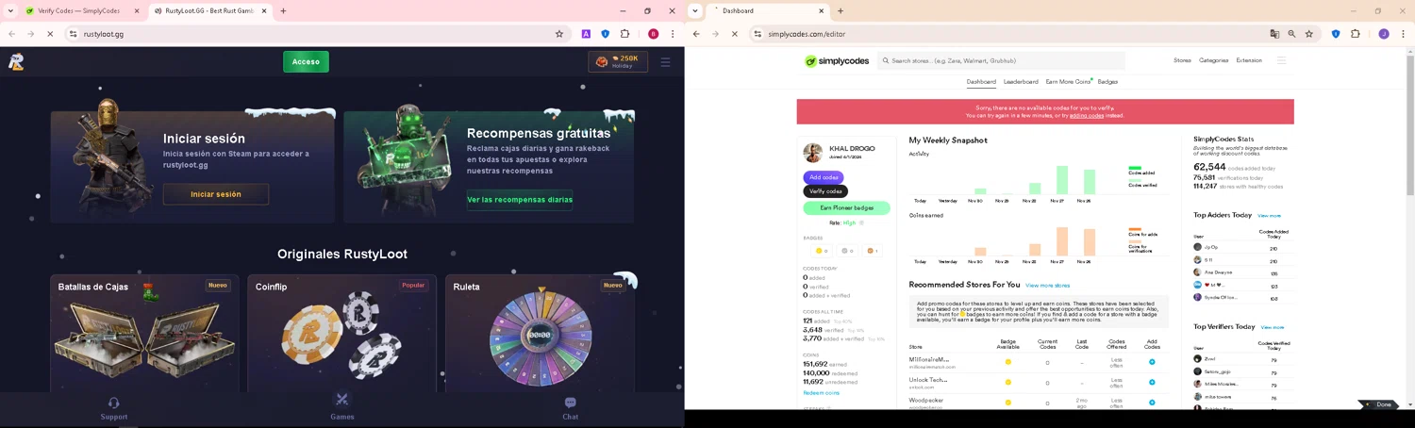Add a code for Woodpecker store
Image resolution: width=1415 pixels, height=428 pixels.
(1152, 403)
